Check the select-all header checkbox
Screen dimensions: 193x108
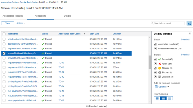click(4, 34)
